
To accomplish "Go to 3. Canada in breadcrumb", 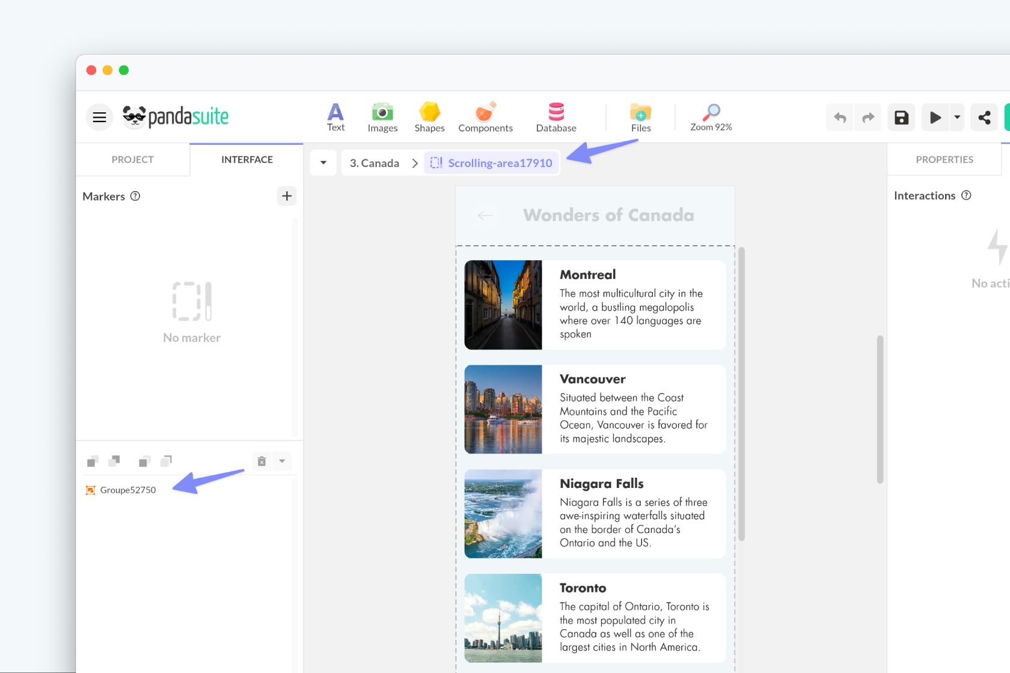I will 375,163.
